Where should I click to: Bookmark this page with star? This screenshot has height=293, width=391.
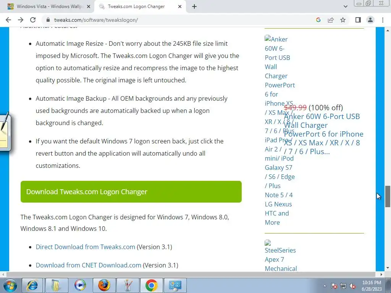343,20
